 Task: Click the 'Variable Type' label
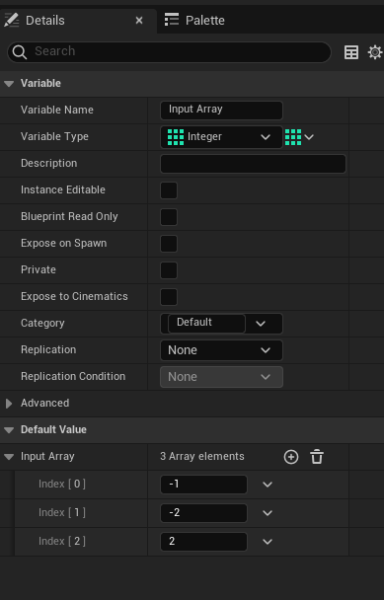54,136
